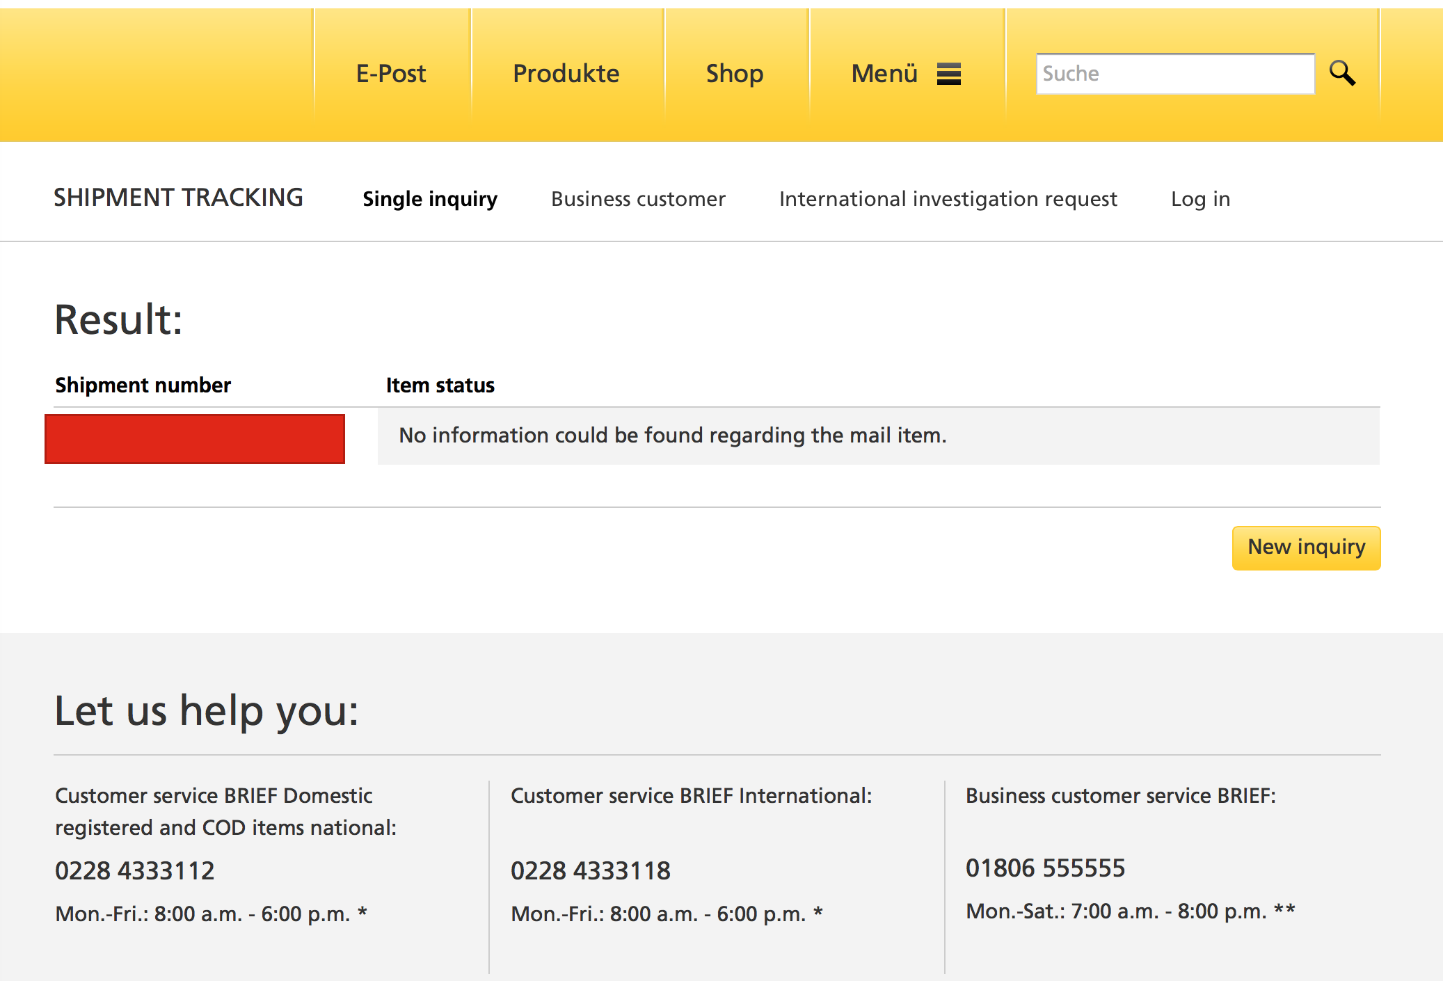Click the SHIPMENT TRACKING heading
The width and height of the screenshot is (1443, 981).
pos(178,198)
